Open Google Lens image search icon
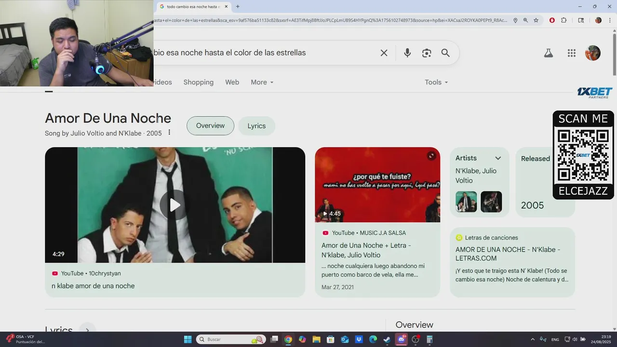The image size is (617, 347). 427,53
